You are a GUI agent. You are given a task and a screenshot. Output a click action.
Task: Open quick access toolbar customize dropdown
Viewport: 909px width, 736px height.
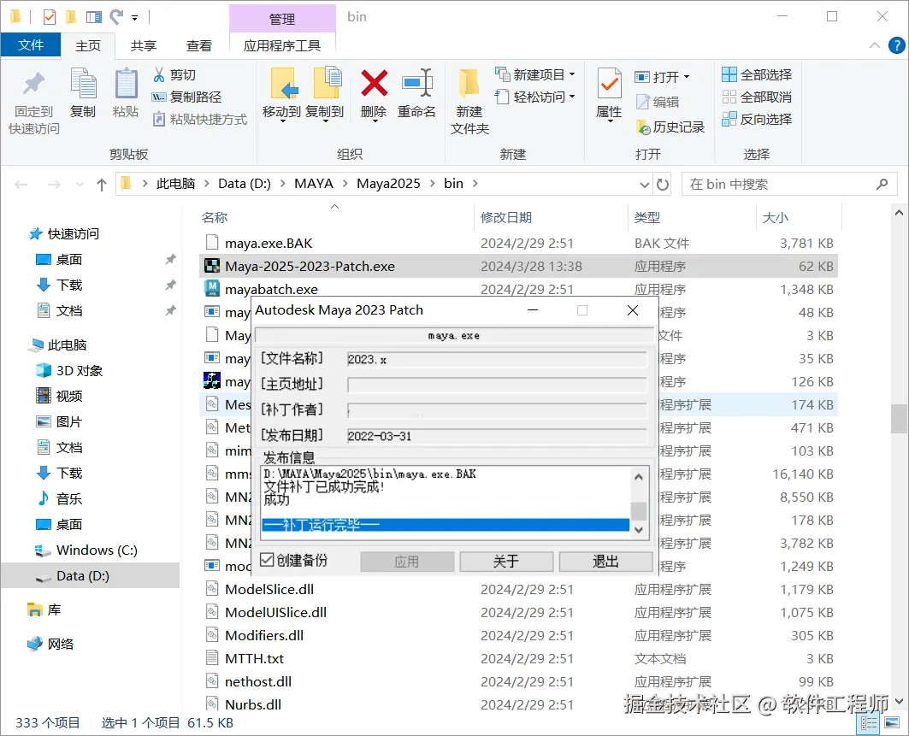(x=134, y=18)
